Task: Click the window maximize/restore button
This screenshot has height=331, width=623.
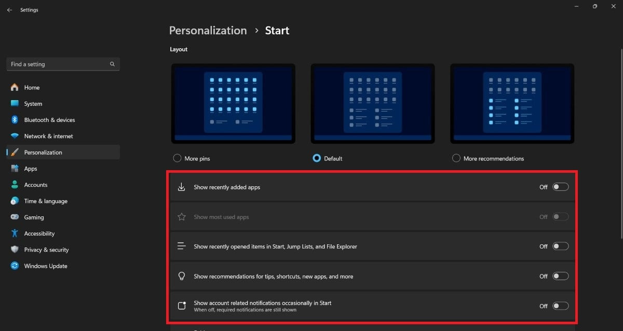Action: click(x=595, y=6)
